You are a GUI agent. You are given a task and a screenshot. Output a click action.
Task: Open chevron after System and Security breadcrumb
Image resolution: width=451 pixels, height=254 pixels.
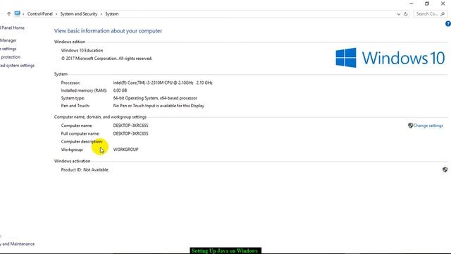pos(101,14)
